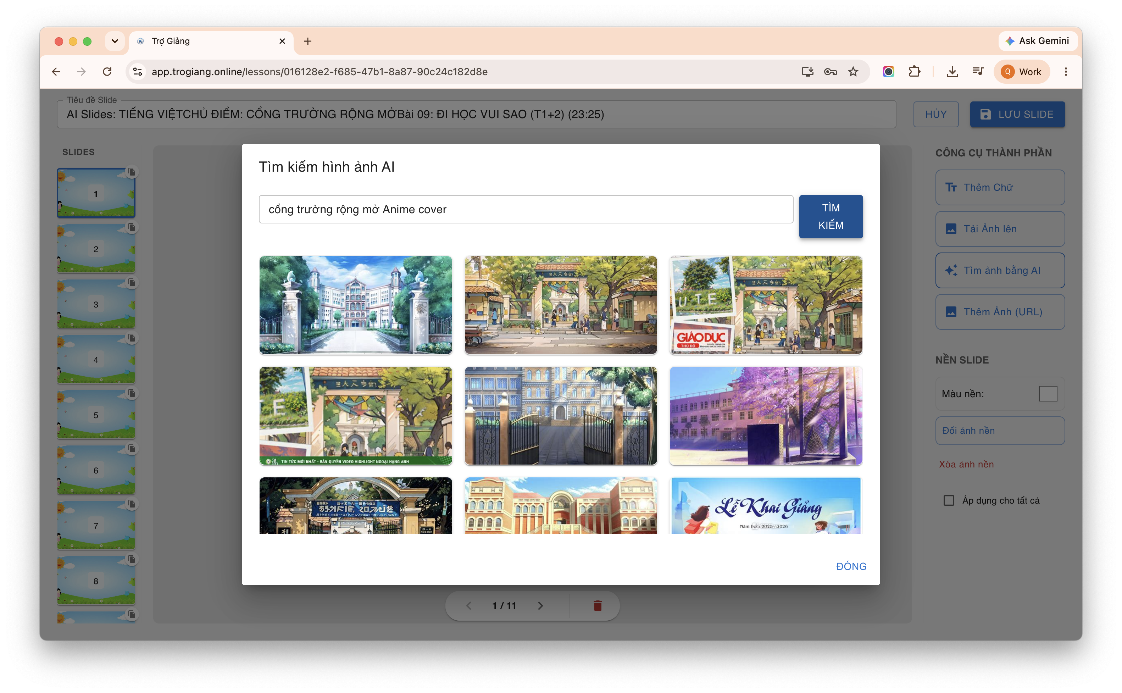Click the Thêm Ảnh (URL) button
1122x693 pixels.
[1000, 312]
